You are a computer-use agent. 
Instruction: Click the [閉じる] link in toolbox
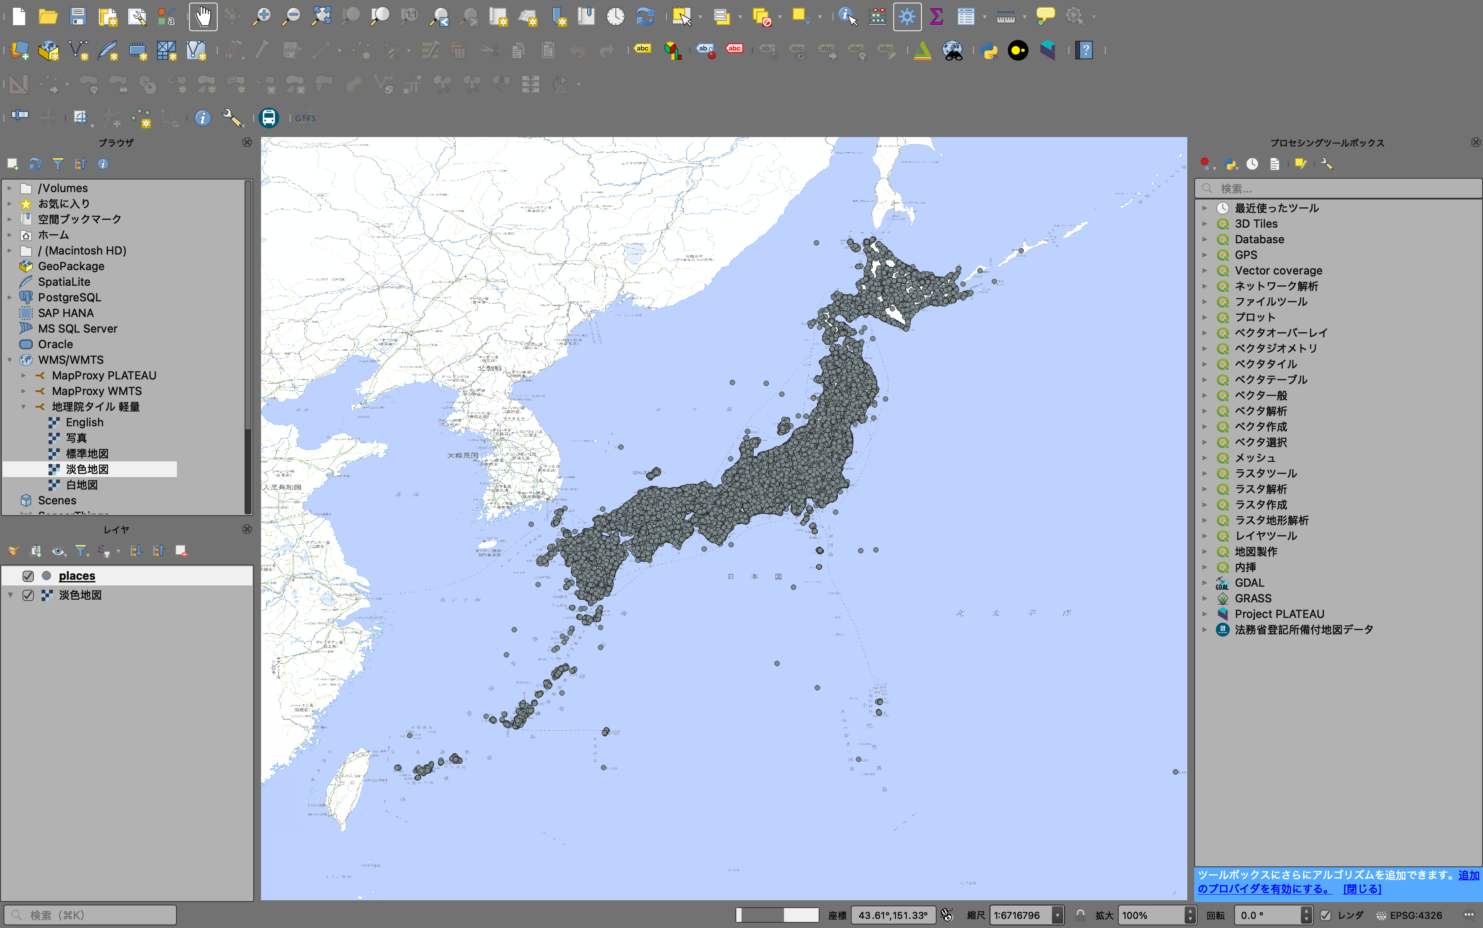(1362, 889)
